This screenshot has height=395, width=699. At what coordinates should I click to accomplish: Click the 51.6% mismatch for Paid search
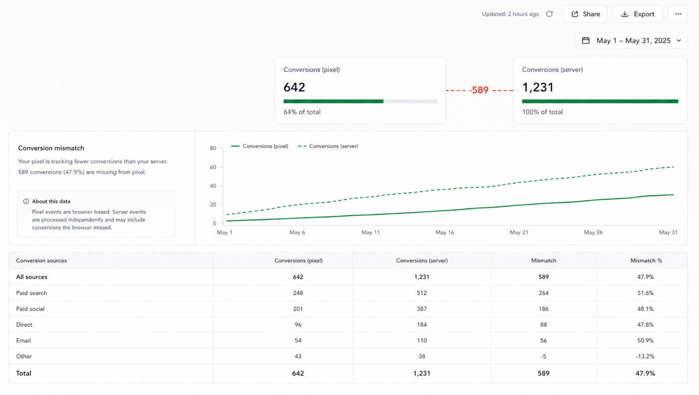646,293
